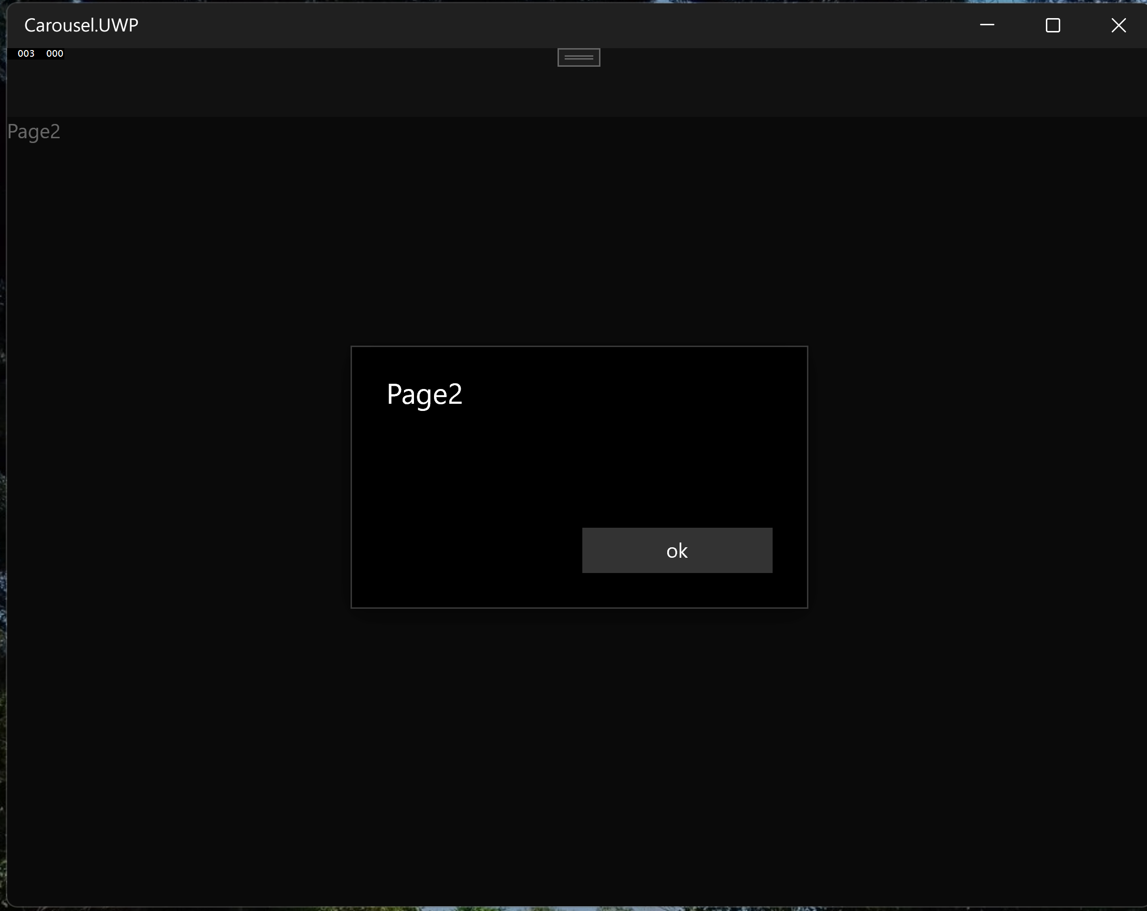The width and height of the screenshot is (1147, 911).
Task: Click empty dialog space right of Page2 title
Action: 639,395
